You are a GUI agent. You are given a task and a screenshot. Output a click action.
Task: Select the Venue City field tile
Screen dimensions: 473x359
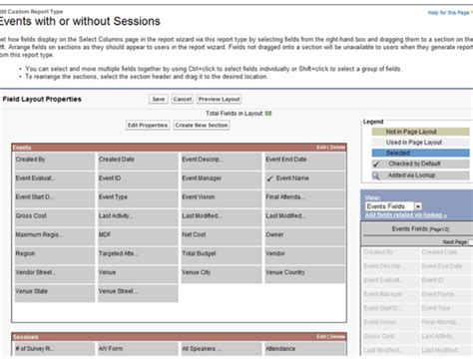pos(222,274)
